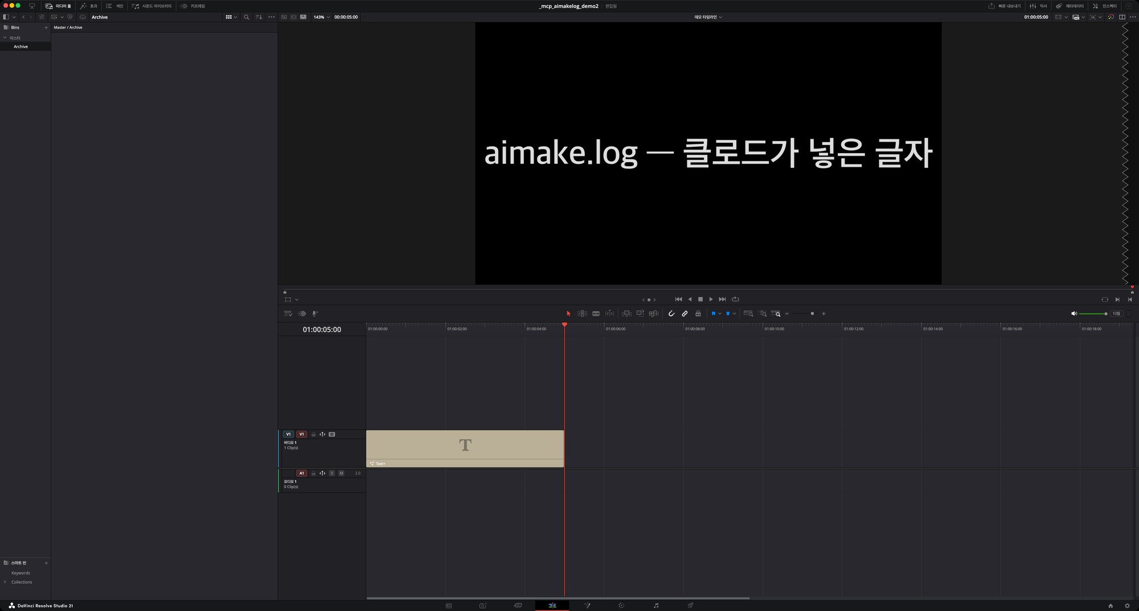Toggle V1 track auto select icon
Image resolution: width=1139 pixels, height=611 pixels.
point(322,434)
